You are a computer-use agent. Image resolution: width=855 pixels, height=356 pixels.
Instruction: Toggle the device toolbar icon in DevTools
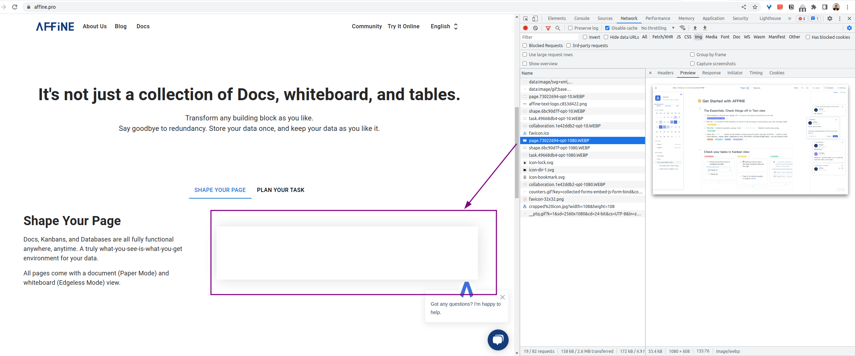click(535, 18)
